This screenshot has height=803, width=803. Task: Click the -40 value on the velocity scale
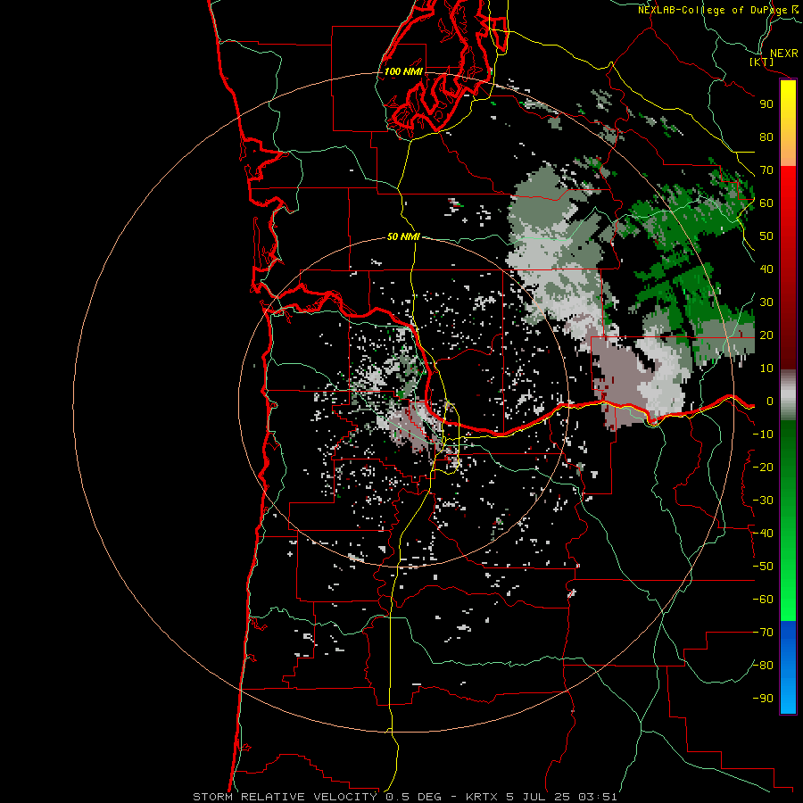tap(763, 534)
